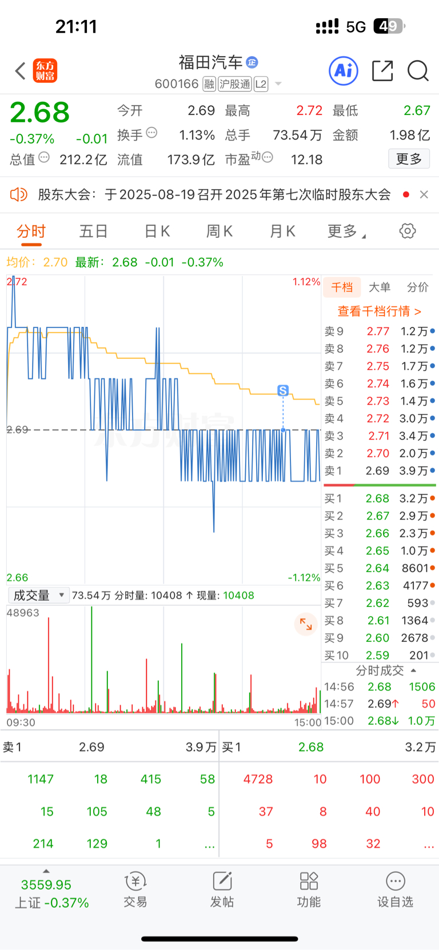This screenshot has height=950, width=439.
Task: Tap the L2 tag
Action: 261,84
